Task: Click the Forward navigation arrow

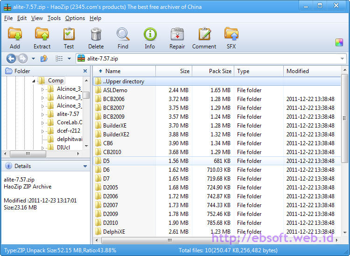Action: [22, 59]
